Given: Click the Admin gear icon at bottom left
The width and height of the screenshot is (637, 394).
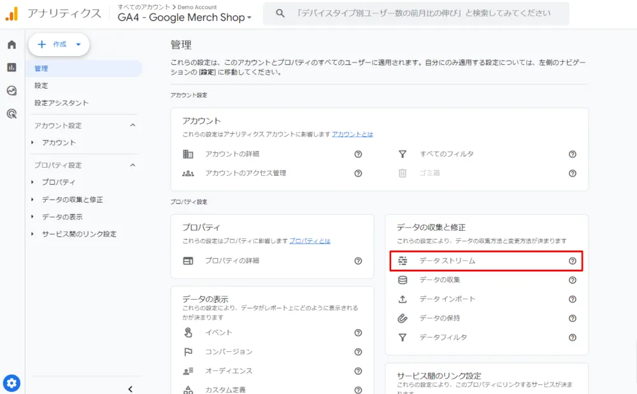Looking at the screenshot, I should click(x=11, y=383).
